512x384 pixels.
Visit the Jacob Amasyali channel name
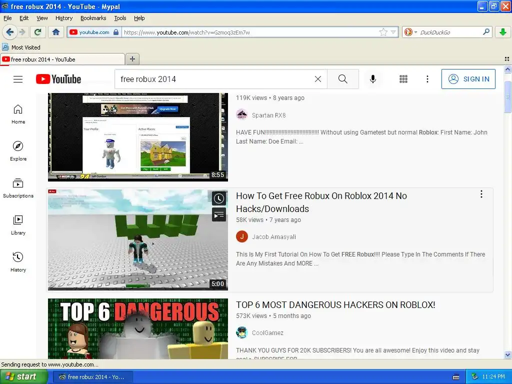(x=274, y=237)
